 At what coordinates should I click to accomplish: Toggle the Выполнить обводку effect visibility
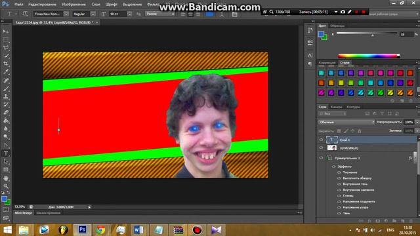point(339,178)
